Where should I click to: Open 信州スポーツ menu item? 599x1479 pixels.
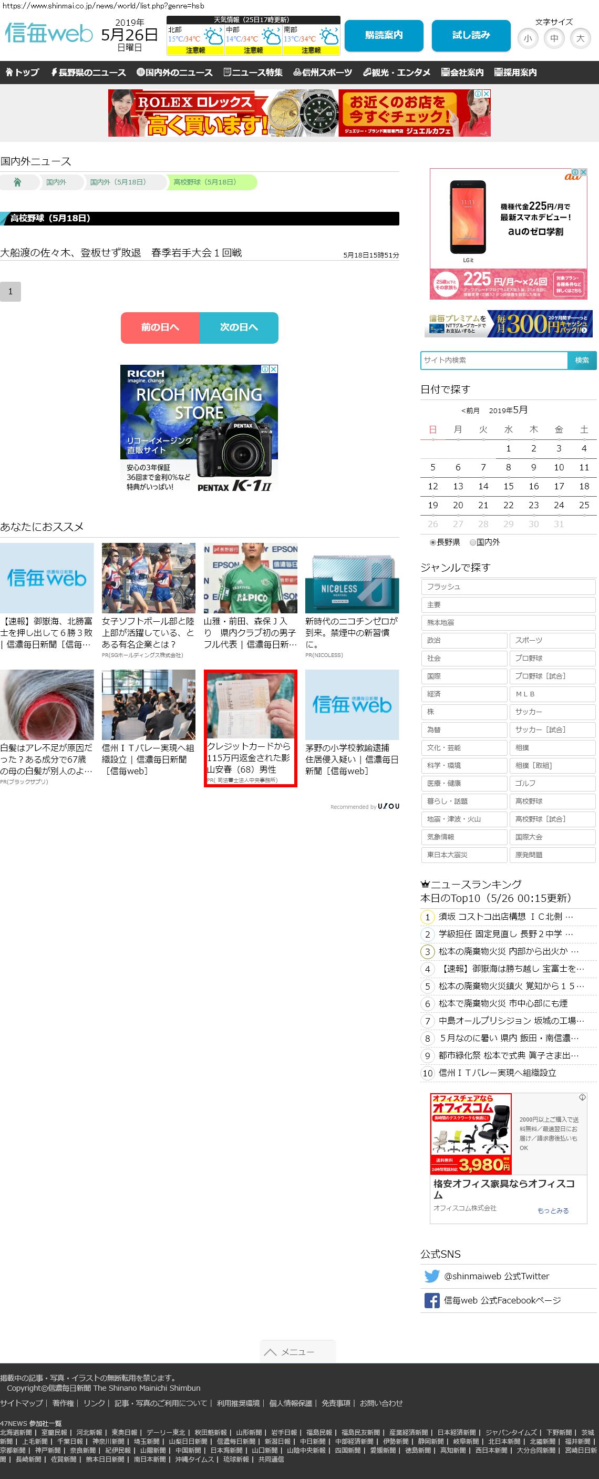pyautogui.click(x=323, y=73)
